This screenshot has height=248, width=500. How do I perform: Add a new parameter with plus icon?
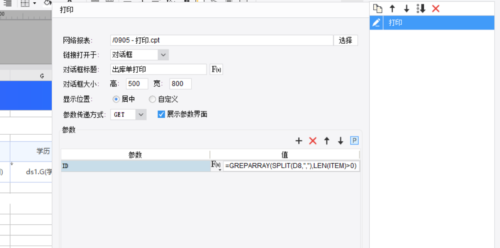[298, 141]
